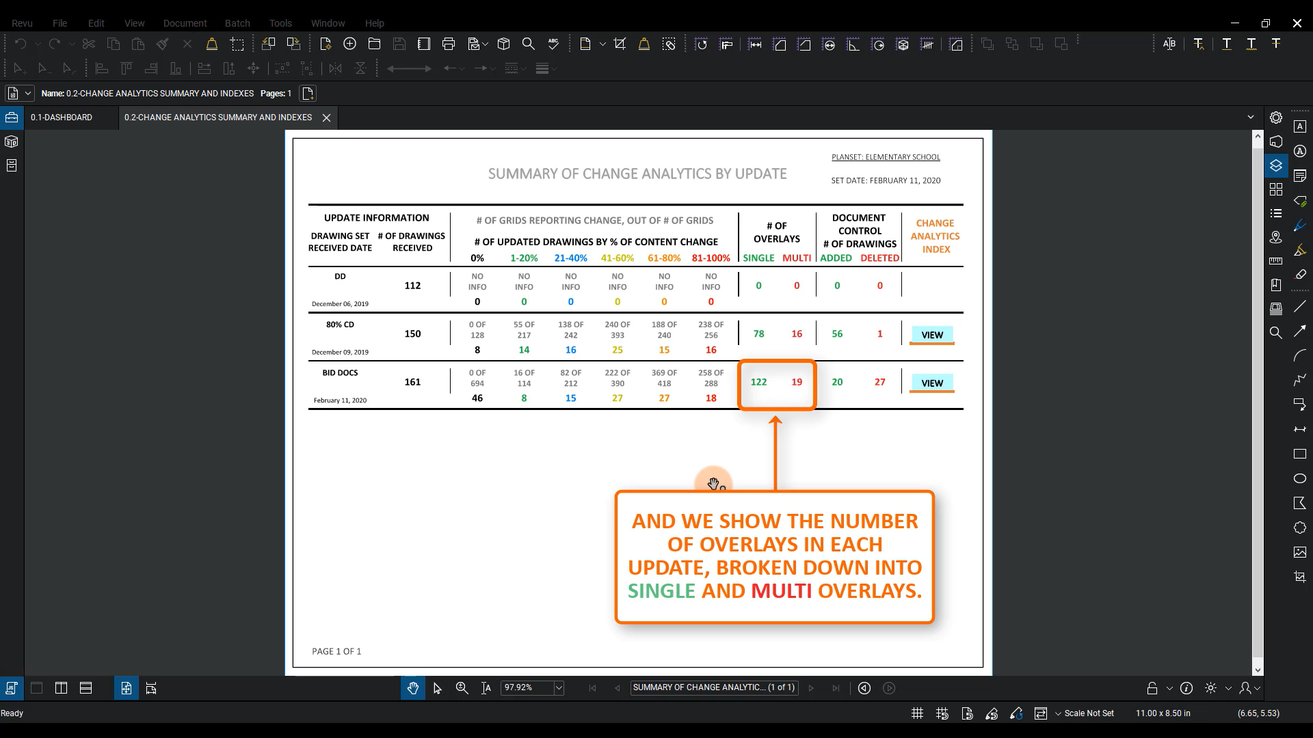Image resolution: width=1313 pixels, height=738 pixels.
Task: Toggle split view vertical layout
Action: 61,688
